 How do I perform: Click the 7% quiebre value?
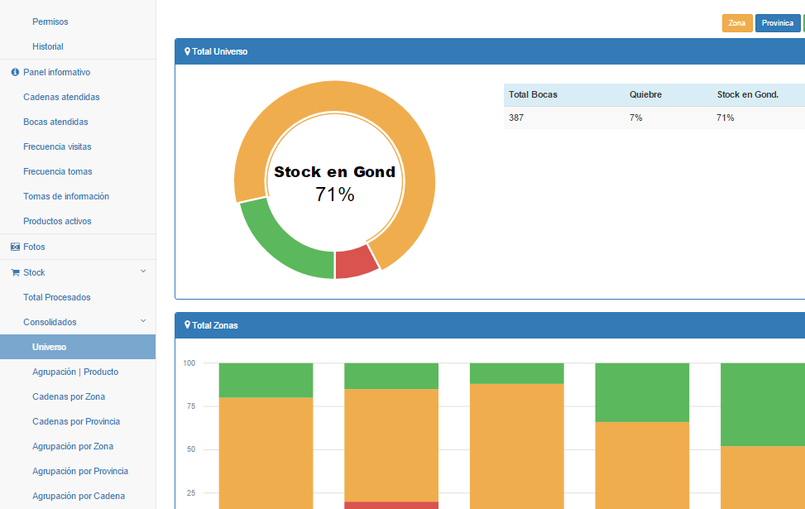point(635,118)
